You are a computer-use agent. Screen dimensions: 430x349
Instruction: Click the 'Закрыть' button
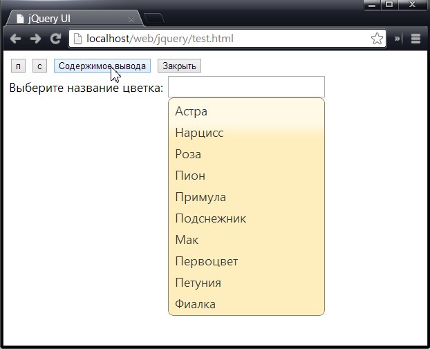[179, 66]
